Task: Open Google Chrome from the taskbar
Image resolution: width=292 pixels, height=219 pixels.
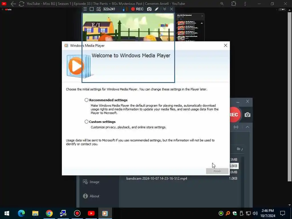Action: click(49, 213)
